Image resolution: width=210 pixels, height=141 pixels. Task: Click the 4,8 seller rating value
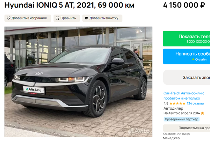[166, 103]
